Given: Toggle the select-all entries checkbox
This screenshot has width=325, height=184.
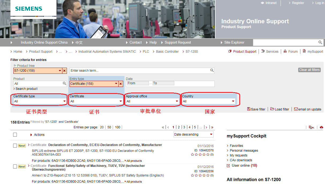Looking at the screenshot, I should point(15,135).
